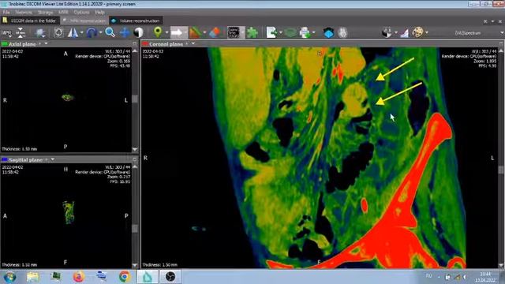
Task: Open the location marker dropdown arrow
Action: click(x=166, y=32)
